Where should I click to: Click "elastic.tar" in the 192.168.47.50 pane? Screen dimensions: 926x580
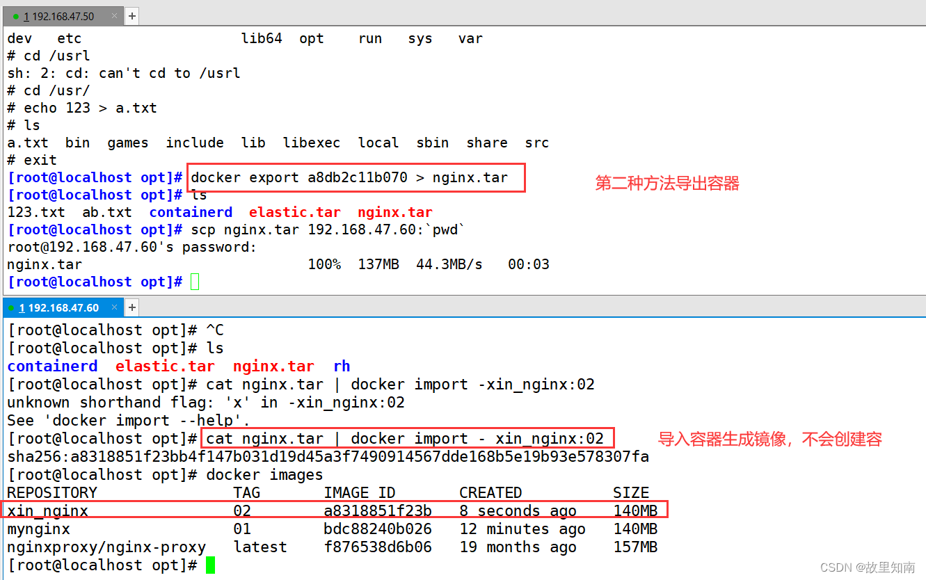point(295,212)
